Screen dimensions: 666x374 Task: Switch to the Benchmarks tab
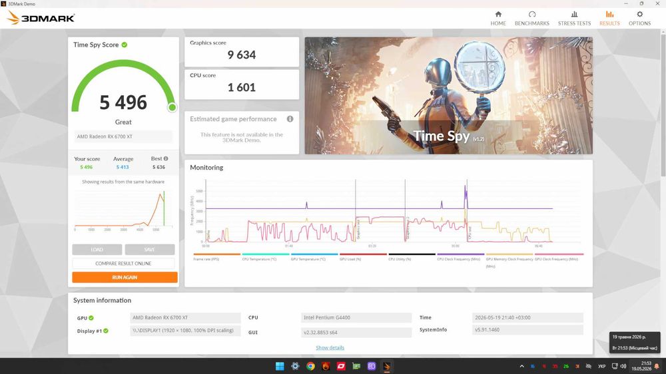pyautogui.click(x=531, y=18)
